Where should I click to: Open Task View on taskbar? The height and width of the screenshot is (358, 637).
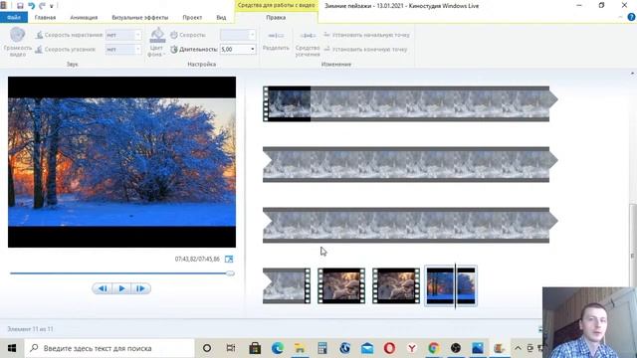click(230, 348)
